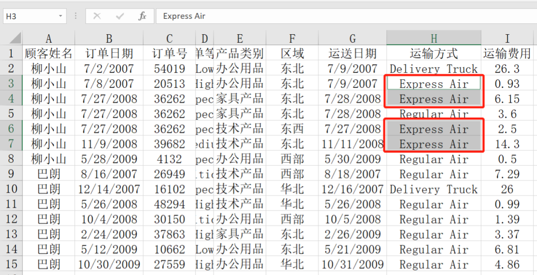The image size is (537, 275).
Task: Click Express Air cell in row 7
Action: point(434,144)
